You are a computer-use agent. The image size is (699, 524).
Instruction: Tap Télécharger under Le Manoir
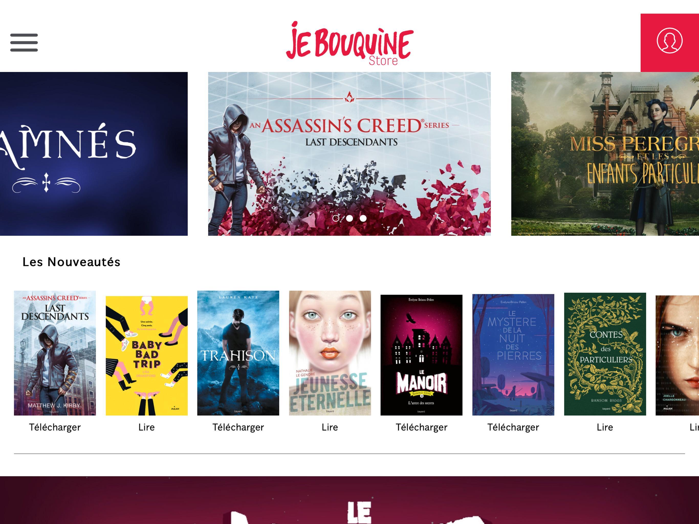422,427
